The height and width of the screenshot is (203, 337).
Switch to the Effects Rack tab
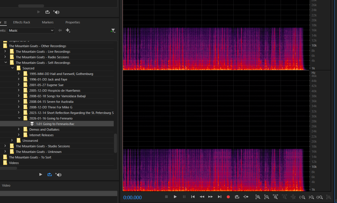22,22
